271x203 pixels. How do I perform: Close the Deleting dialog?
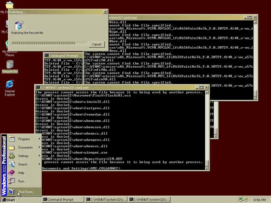point(105,12)
